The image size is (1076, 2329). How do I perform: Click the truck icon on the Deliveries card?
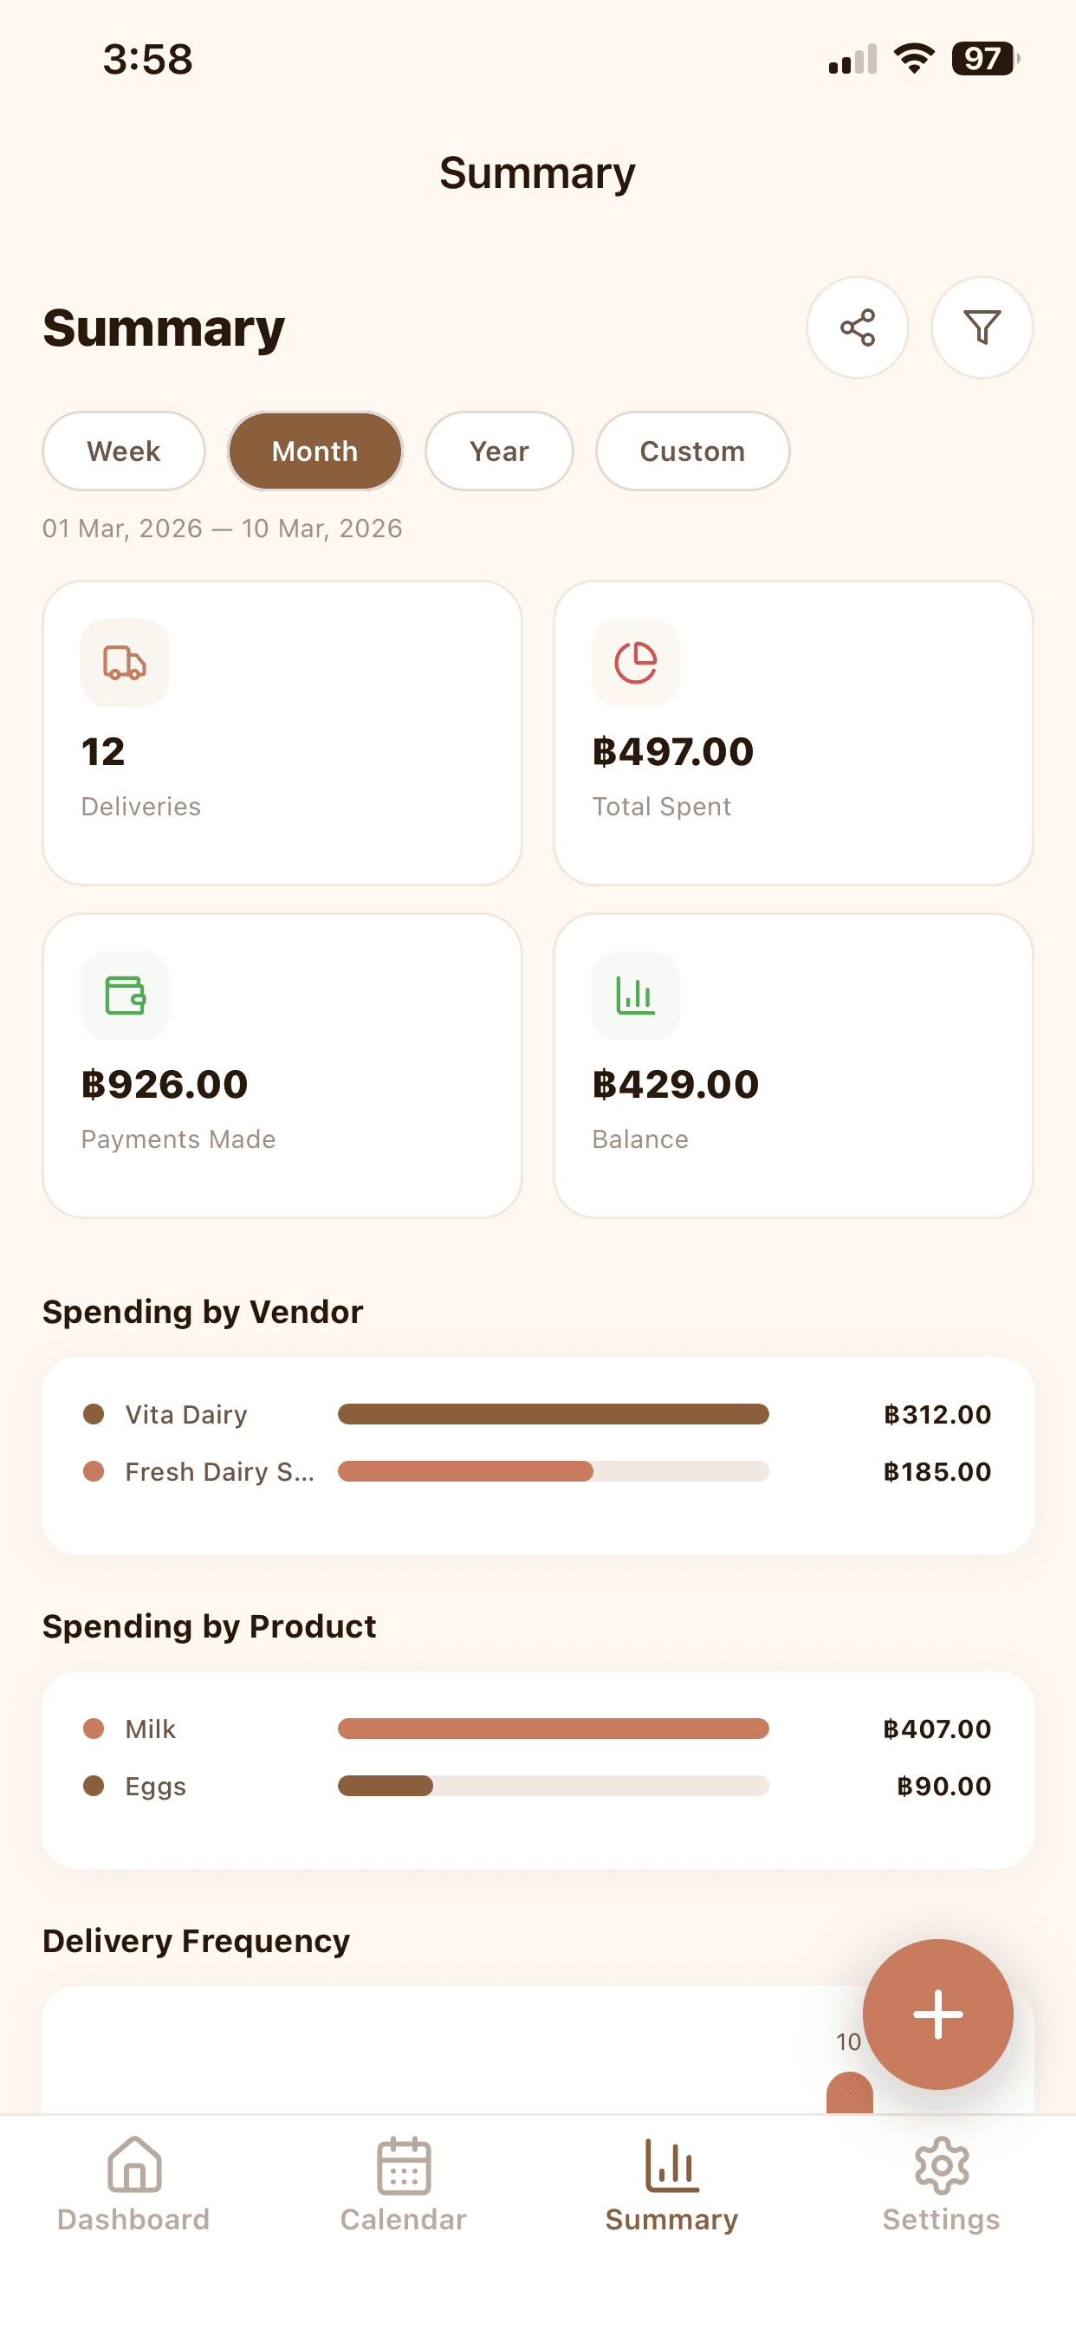click(124, 664)
